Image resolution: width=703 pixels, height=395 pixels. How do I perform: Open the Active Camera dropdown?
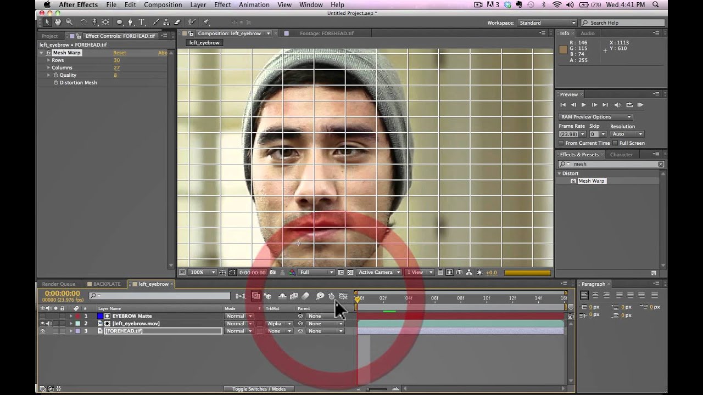click(x=379, y=272)
